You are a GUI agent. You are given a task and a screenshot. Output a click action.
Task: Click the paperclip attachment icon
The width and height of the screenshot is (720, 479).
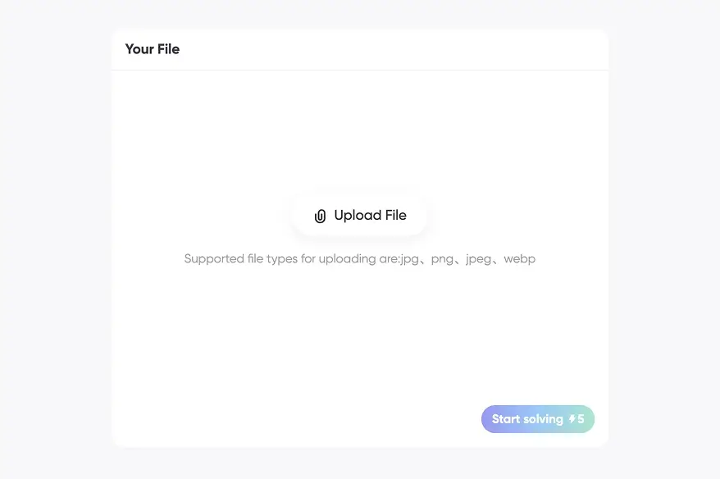(x=320, y=217)
